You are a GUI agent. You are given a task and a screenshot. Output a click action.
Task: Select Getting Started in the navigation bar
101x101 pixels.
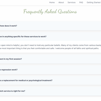[x=93, y=2]
